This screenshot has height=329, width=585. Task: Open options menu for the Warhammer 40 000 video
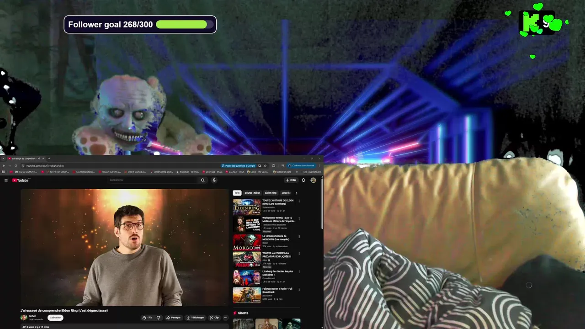point(299,218)
